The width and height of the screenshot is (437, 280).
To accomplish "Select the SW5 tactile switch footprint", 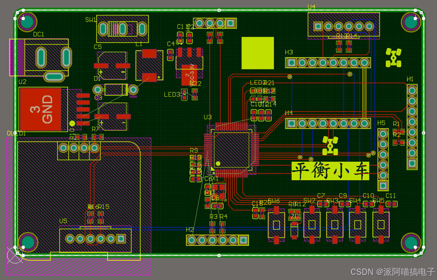I will coord(381,224).
